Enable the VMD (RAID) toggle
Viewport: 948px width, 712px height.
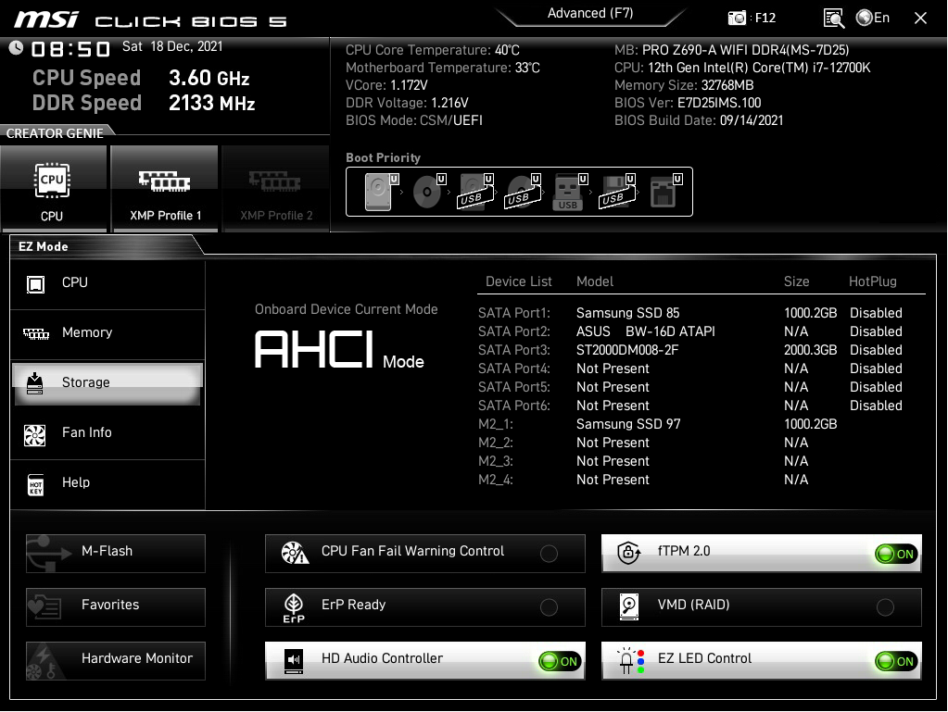[x=885, y=607]
